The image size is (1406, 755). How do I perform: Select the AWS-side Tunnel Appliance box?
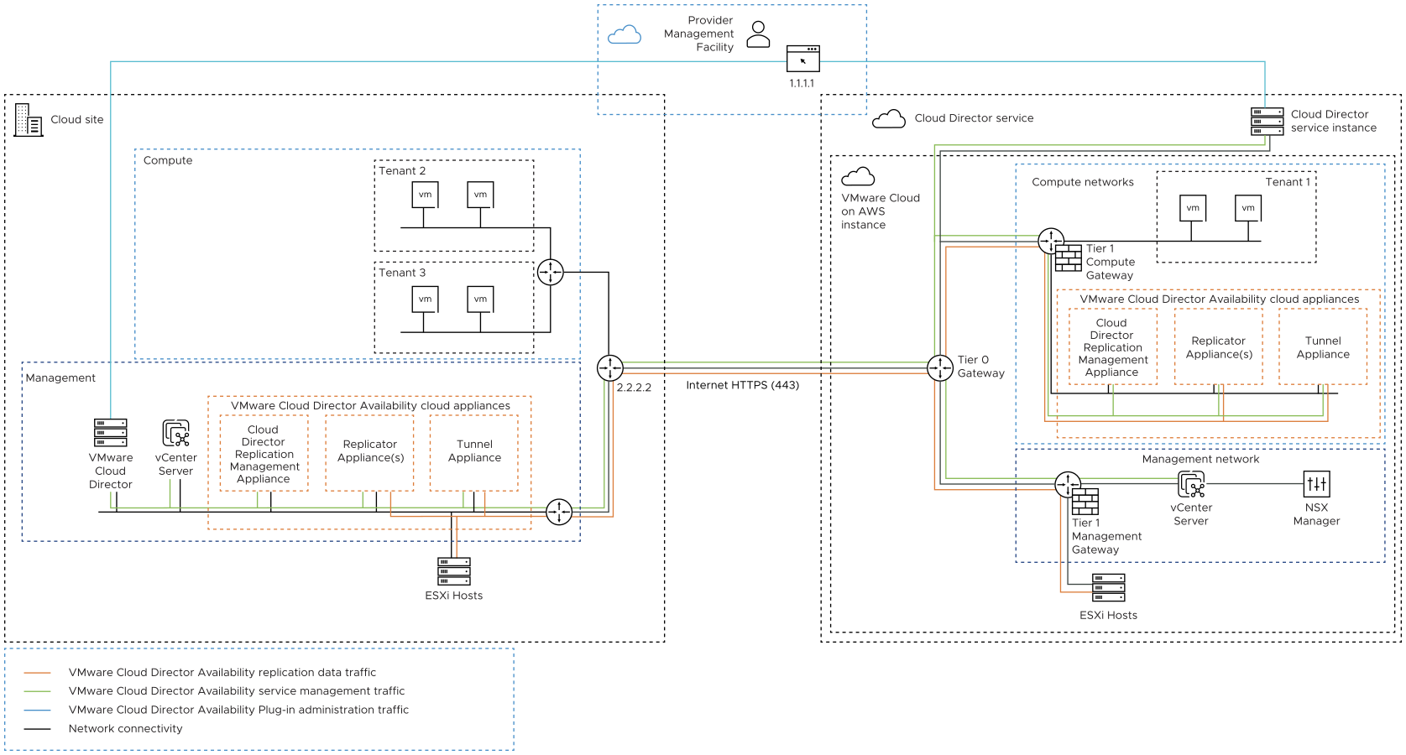point(1323,347)
